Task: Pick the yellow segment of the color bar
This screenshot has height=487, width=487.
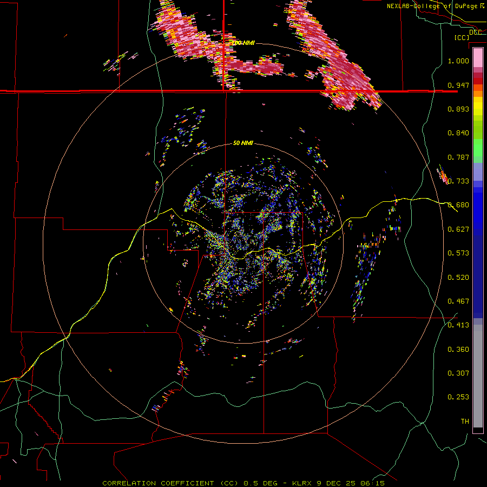Action: (x=478, y=107)
